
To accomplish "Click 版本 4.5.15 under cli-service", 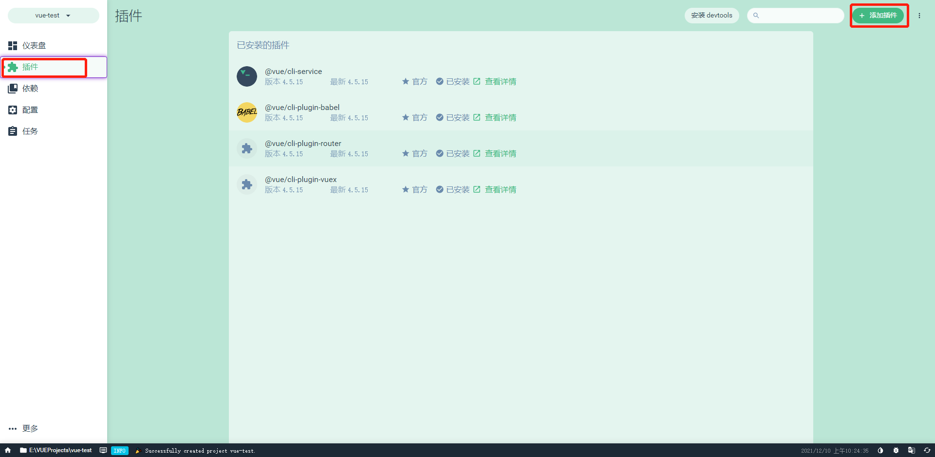I will coord(284,82).
